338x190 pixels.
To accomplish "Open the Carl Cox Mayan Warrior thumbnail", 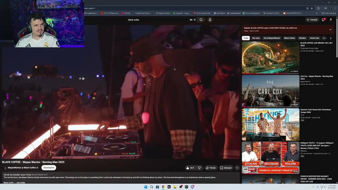I will (271, 91).
